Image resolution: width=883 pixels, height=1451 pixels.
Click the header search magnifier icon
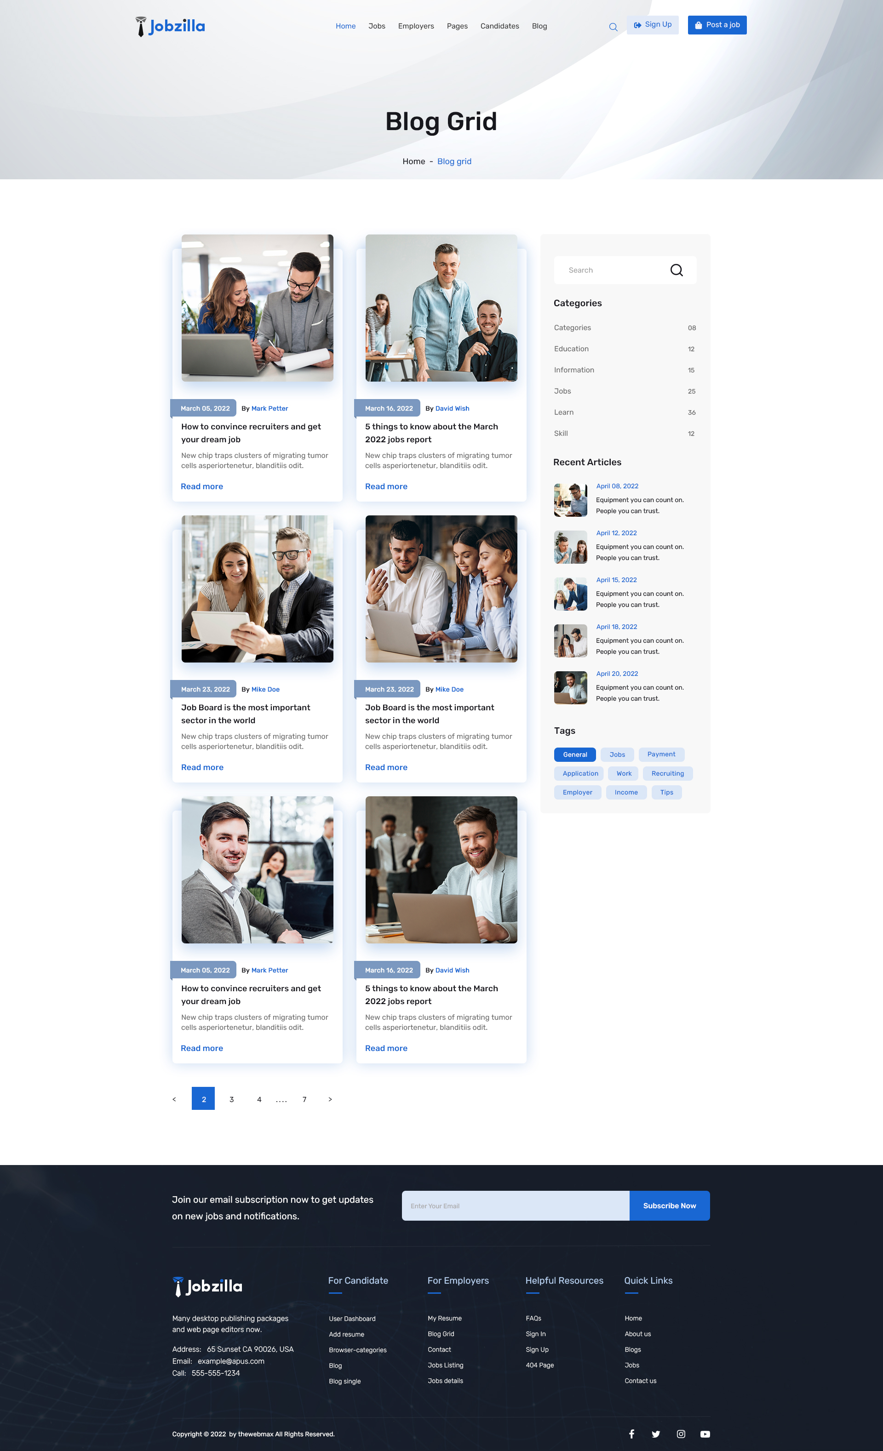(613, 27)
